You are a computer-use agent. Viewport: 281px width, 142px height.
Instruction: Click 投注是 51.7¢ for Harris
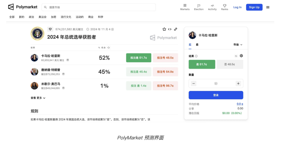(x=139, y=58)
